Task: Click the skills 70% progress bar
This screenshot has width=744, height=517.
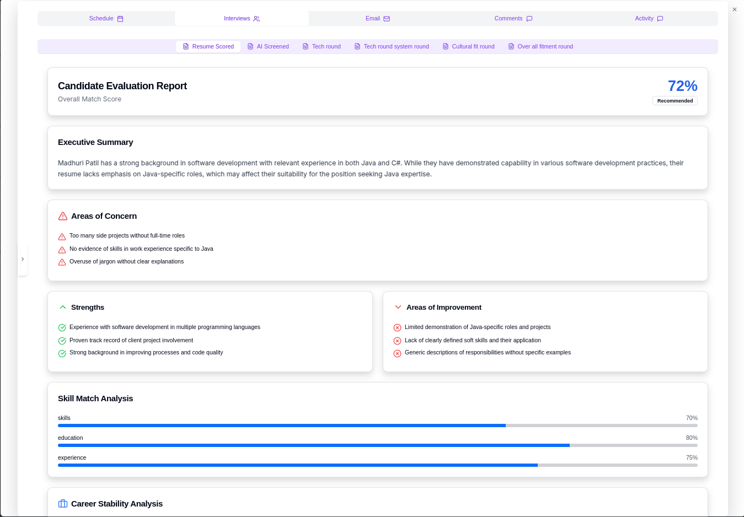Action: [377, 426]
